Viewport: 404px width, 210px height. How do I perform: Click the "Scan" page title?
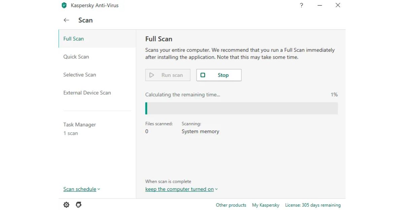tap(86, 20)
